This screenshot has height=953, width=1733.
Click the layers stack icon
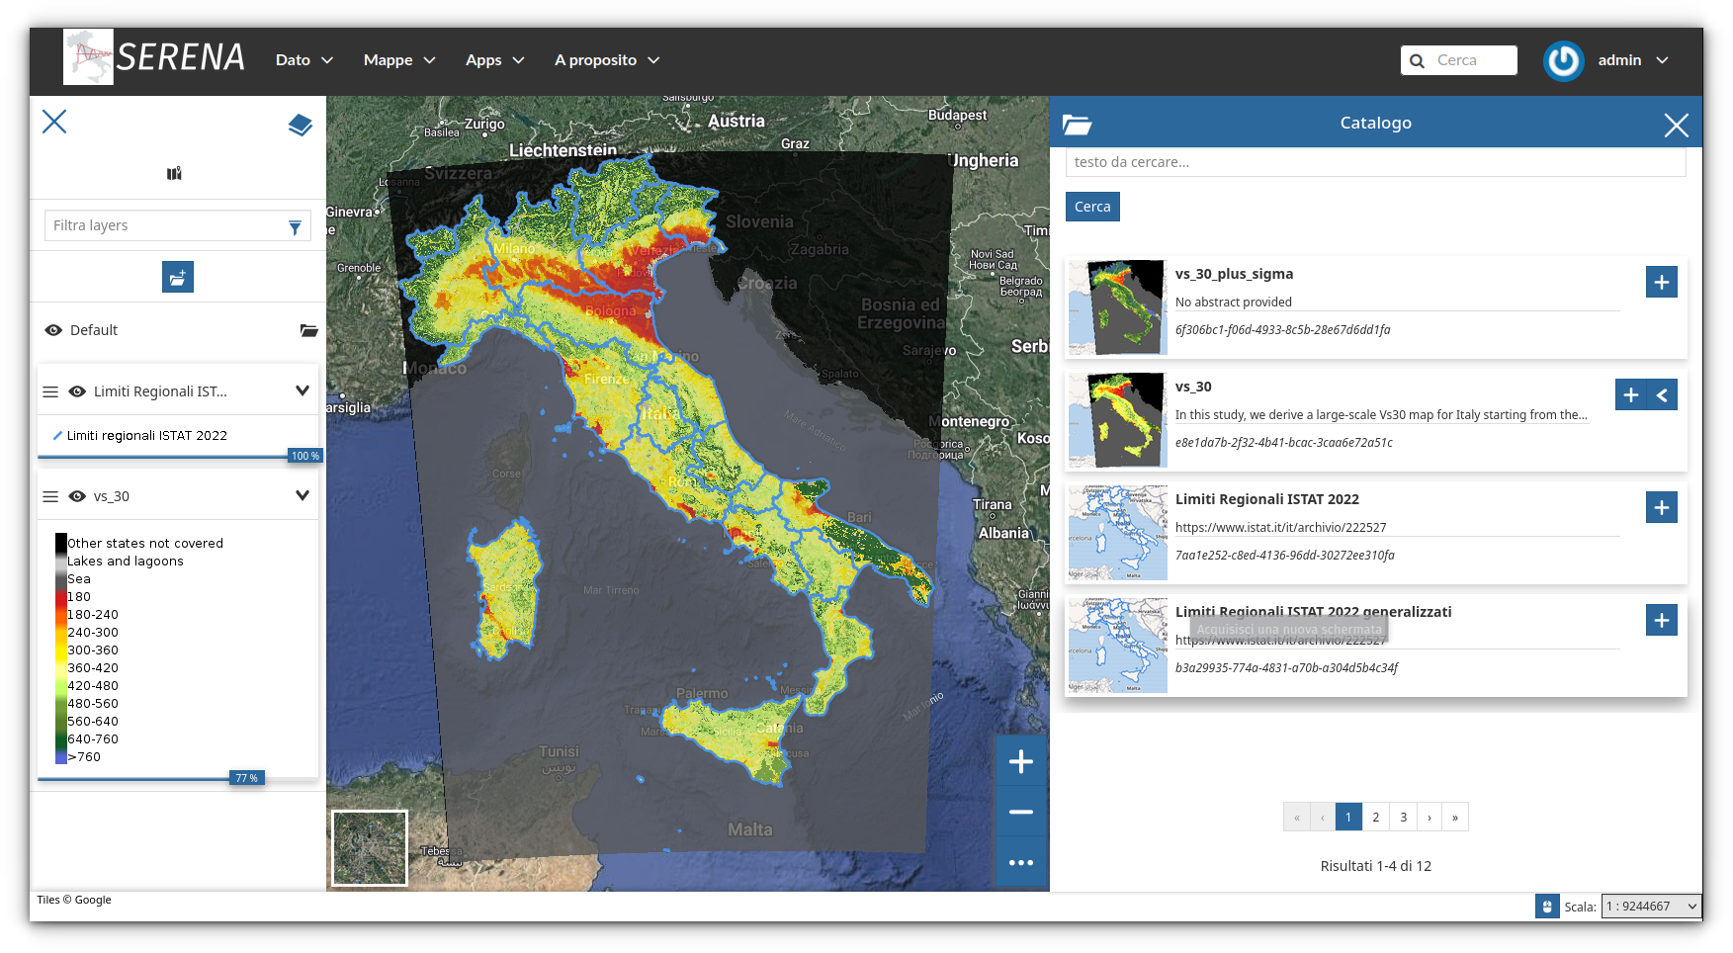(300, 125)
